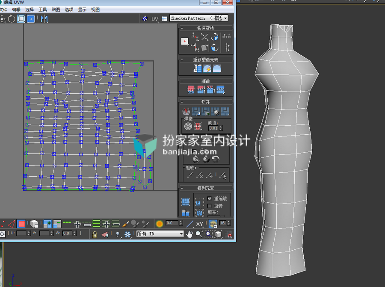
Task: Collapse the 缝合 rollout
Action: pyautogui.click(x=182, y=81)
